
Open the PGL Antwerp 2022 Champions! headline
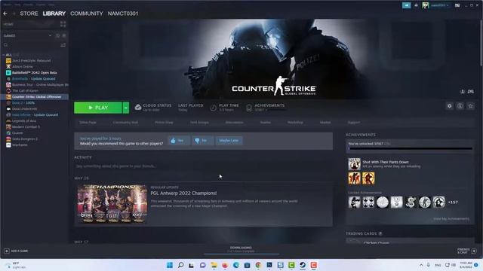183,193
